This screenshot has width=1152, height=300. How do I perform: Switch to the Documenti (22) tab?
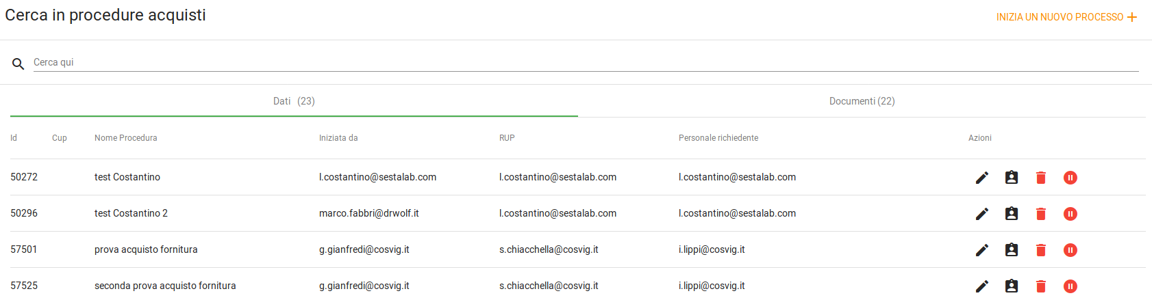click(x=862, y=101)
